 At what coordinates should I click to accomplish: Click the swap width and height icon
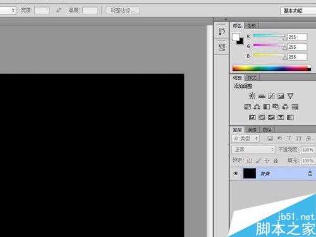(59, 10)
